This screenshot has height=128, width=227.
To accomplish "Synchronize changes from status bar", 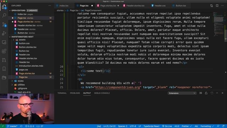I will pyautogui.click(x=21, y=126).
